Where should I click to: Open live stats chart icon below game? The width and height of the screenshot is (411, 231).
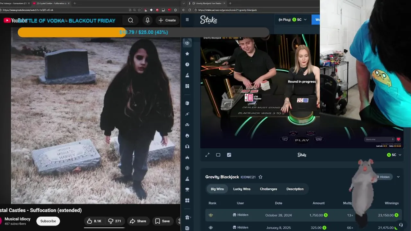pyautogui.click(x=229, y=155)
